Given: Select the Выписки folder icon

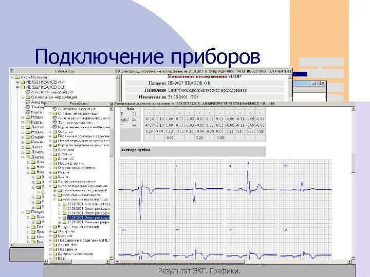Looking at the screenshot, I should point(55,236).
